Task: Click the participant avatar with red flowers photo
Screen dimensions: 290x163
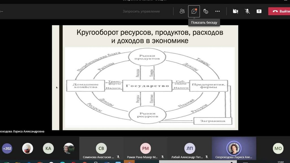Action: click(x=27, y=148)
